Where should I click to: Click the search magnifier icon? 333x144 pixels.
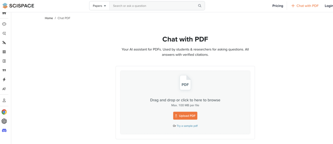point(200,6)
